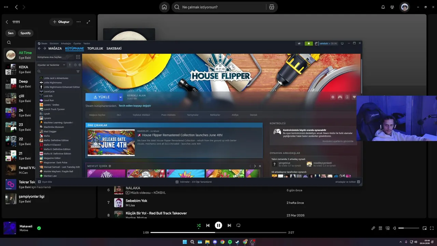Open House Flipper game info icon
437x246 pixels.
click(347, 97)
